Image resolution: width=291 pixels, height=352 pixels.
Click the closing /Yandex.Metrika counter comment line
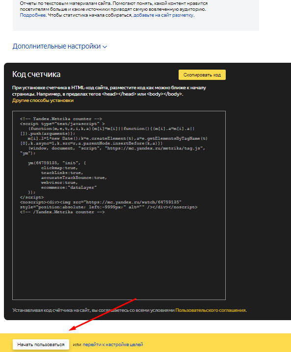tap(62, 212)
